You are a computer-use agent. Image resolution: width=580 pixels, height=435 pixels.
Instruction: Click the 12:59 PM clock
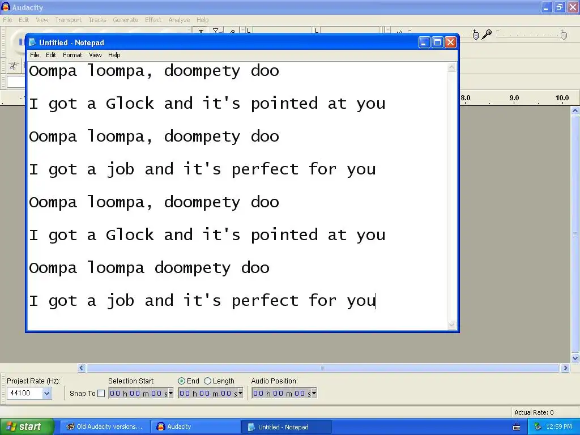[558, 427]
